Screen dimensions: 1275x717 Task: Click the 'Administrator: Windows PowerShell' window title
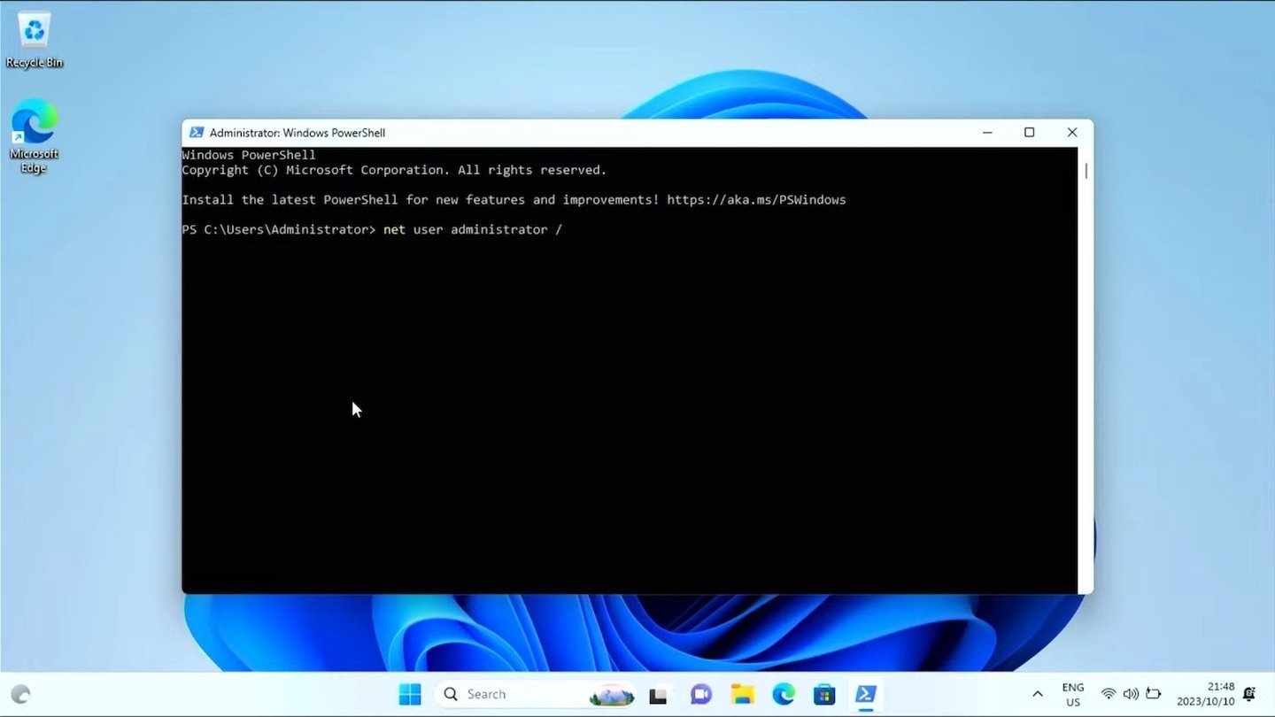click(297, 133)
